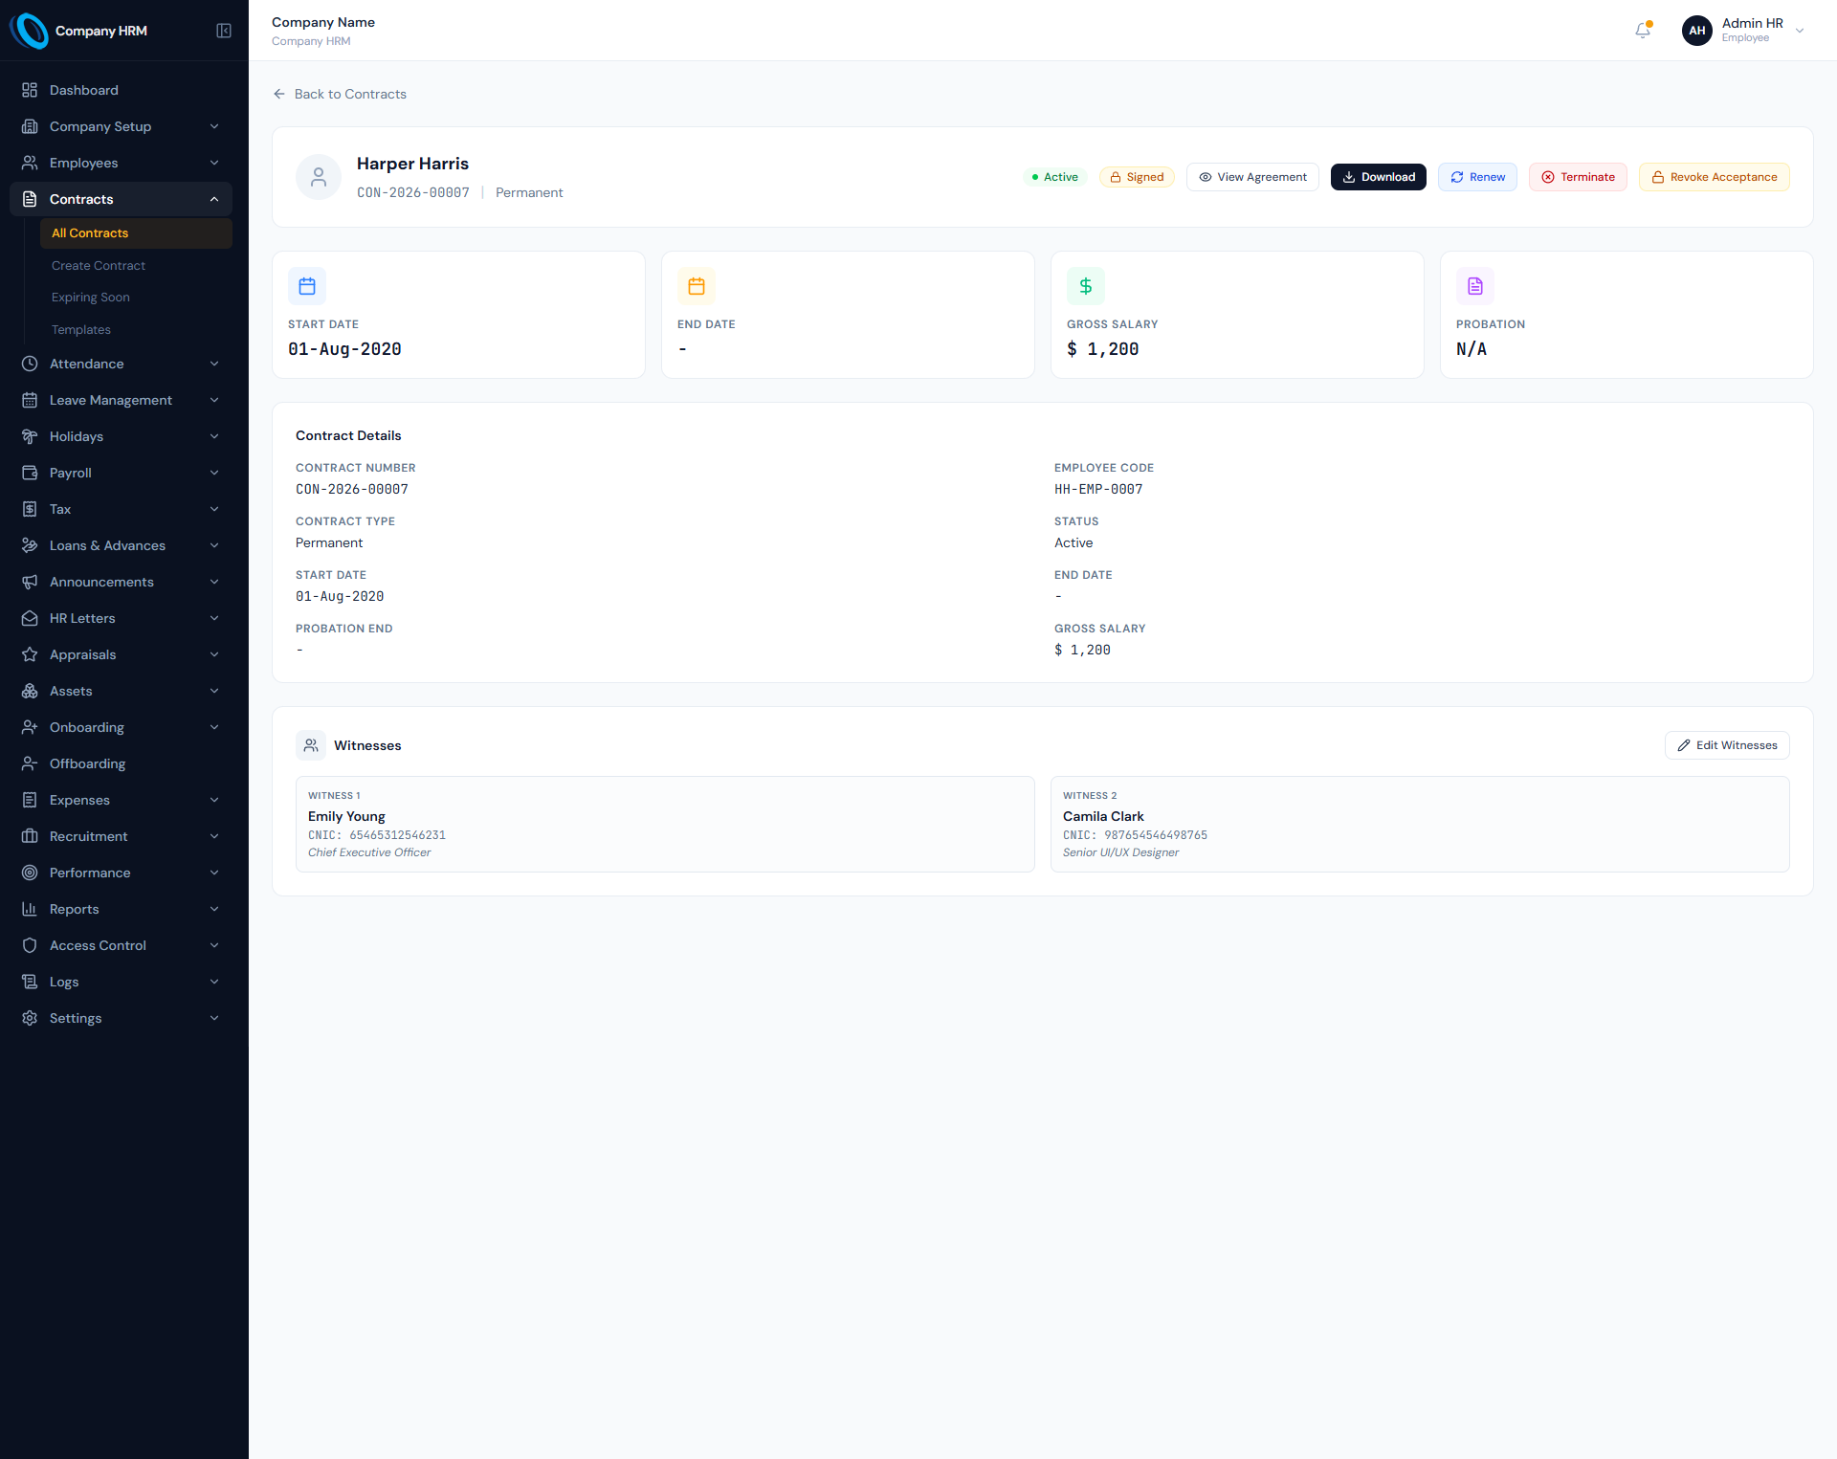
Task: Click the Start Date calendar card icon
Action: [x=307, y=286]
